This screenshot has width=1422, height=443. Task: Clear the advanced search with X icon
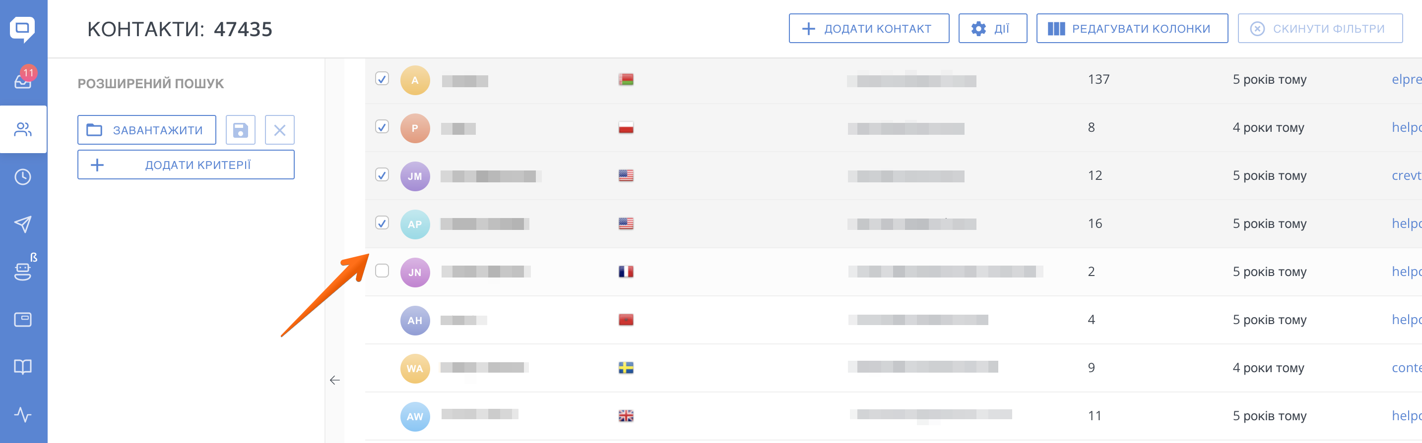[280, 130]
